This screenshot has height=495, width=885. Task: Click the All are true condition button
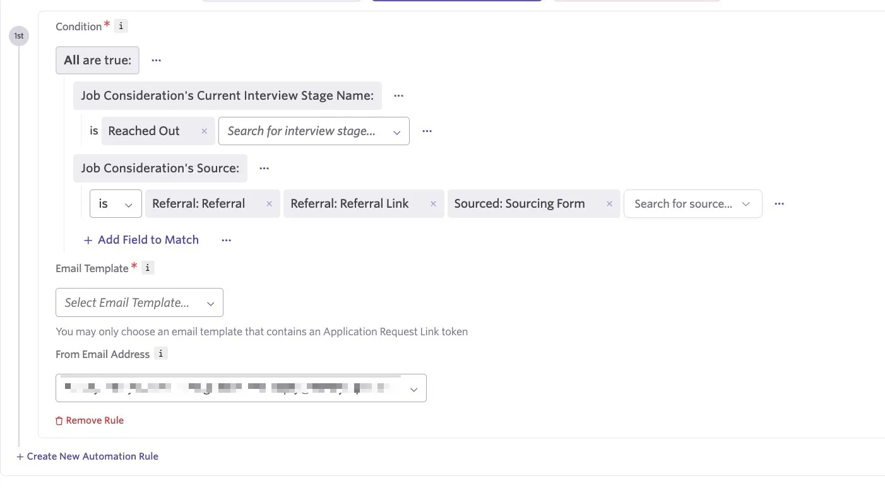pyautogui.click(x=97, y=60)
